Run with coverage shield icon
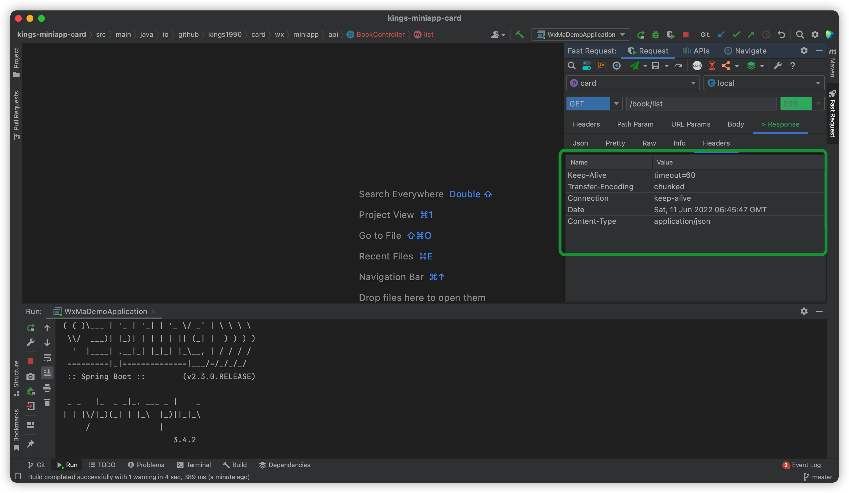Image resolution: width=849 pixels, height=493 pixels. [x=670, y=34]
